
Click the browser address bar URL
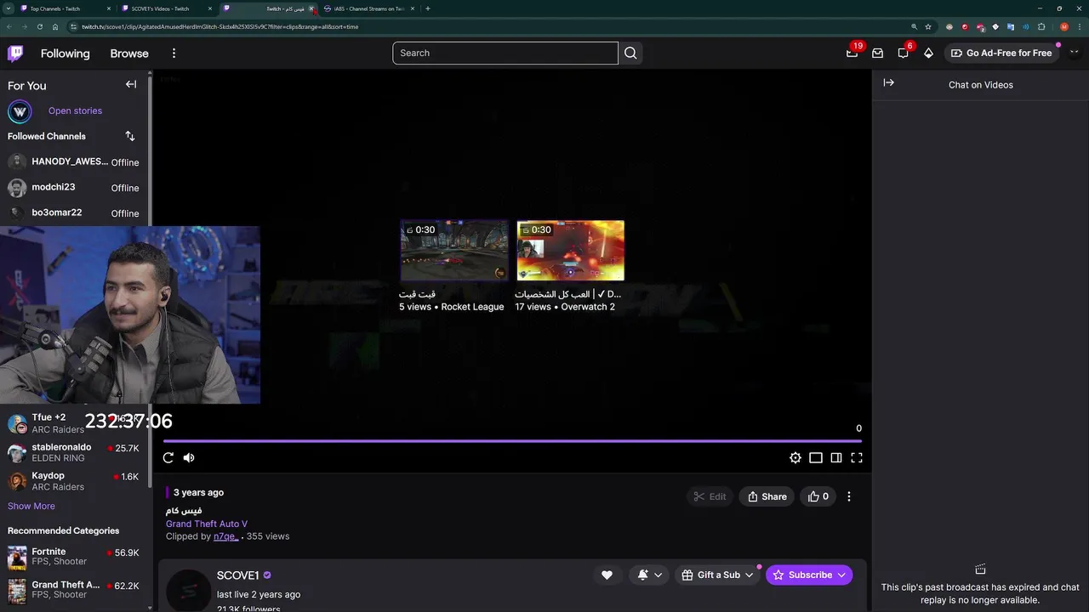click(x=220, y=26)
